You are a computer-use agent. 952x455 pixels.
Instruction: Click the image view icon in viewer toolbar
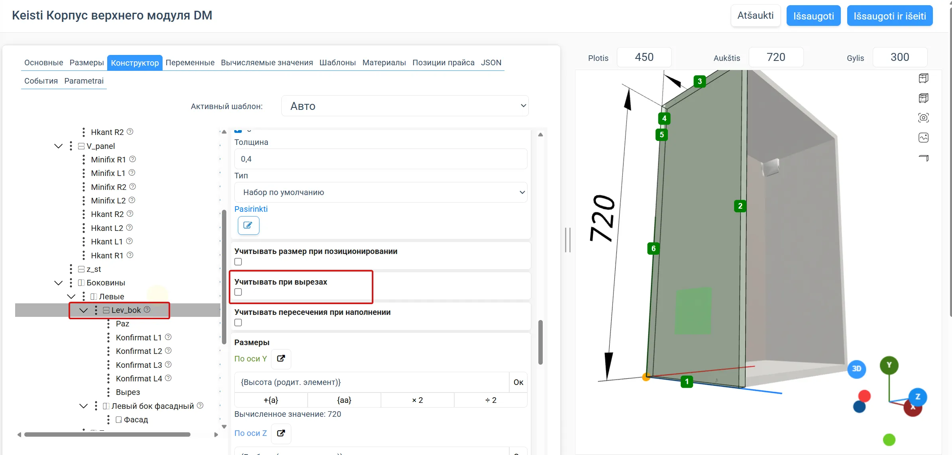(923, 138)
